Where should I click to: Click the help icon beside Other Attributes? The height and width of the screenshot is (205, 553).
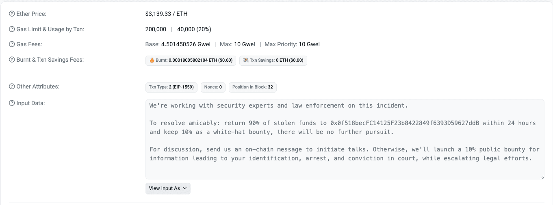(x=12, y=86)
